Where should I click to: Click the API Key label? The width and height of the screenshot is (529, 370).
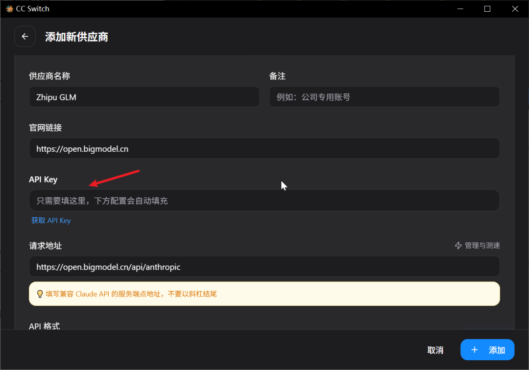coord(43,179)
